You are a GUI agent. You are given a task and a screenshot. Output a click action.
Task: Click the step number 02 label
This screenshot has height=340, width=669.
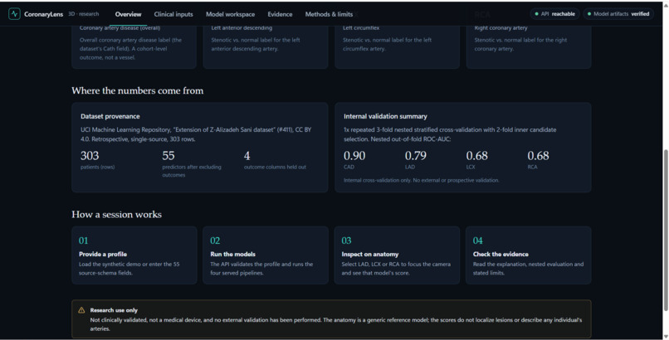click(x=215, y=240)
